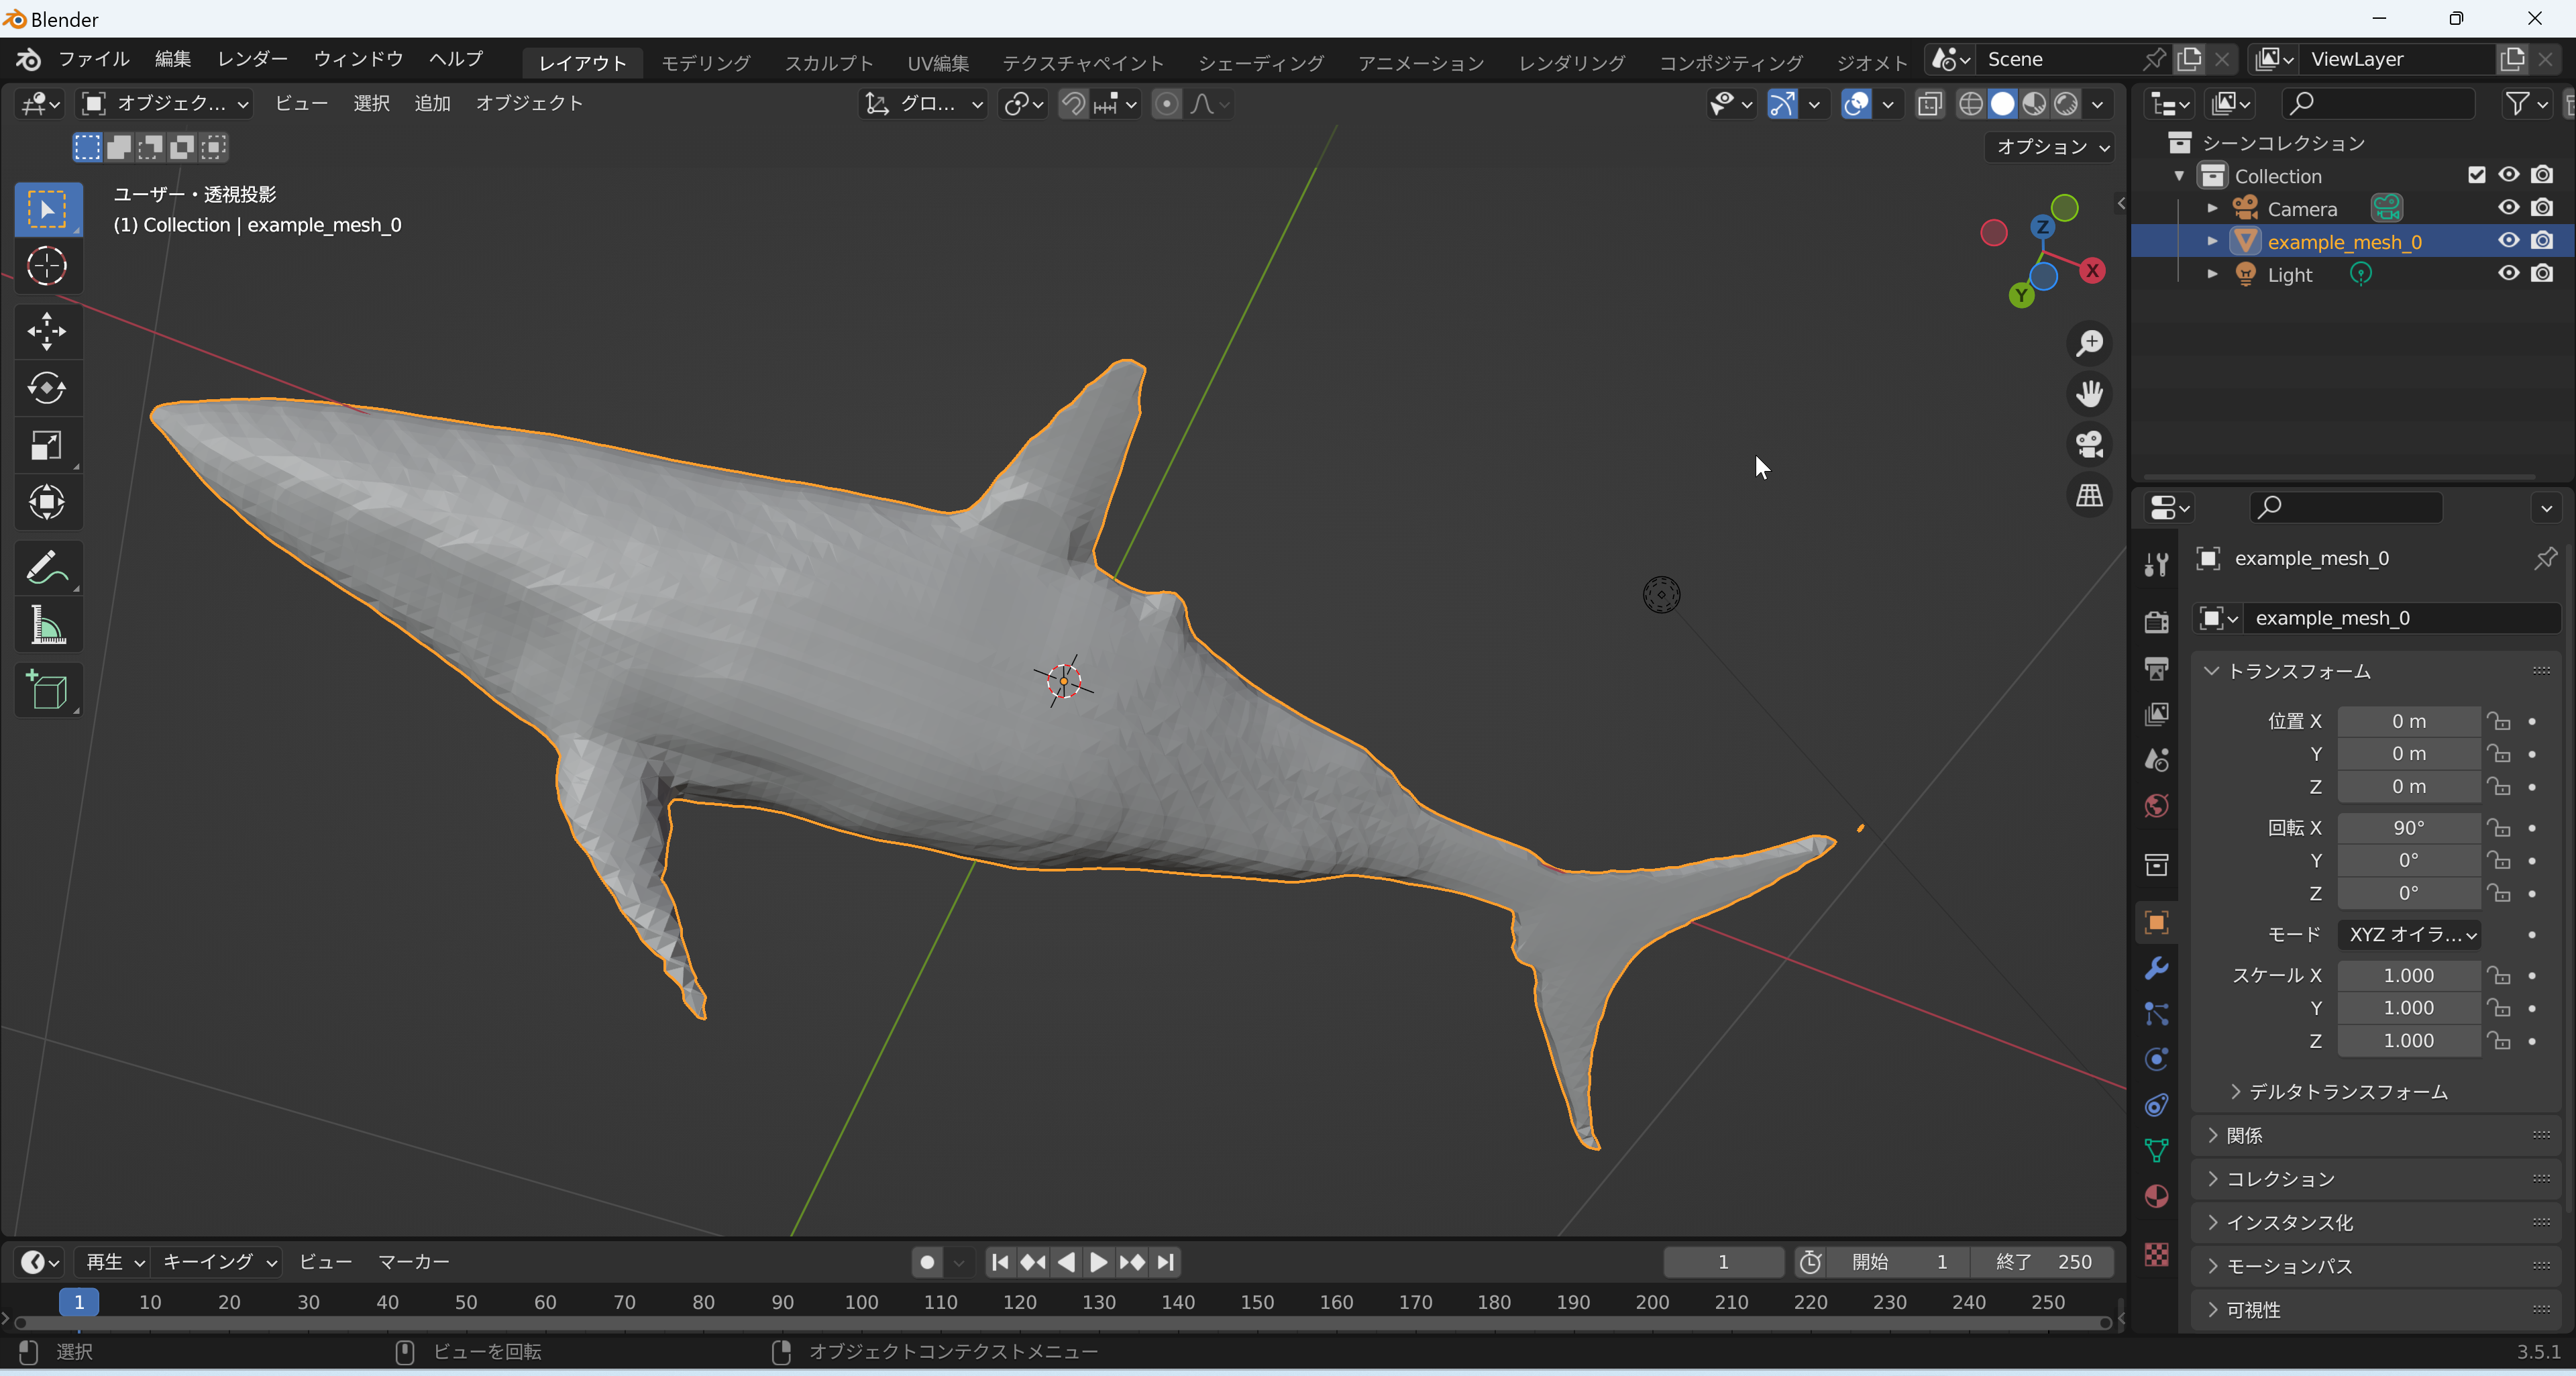The height and width of the screenshot is (1376, 2576).
Task: Switch to the シェーディング workspace tab
Action: pyautogui.click(x=1261, y=62)
